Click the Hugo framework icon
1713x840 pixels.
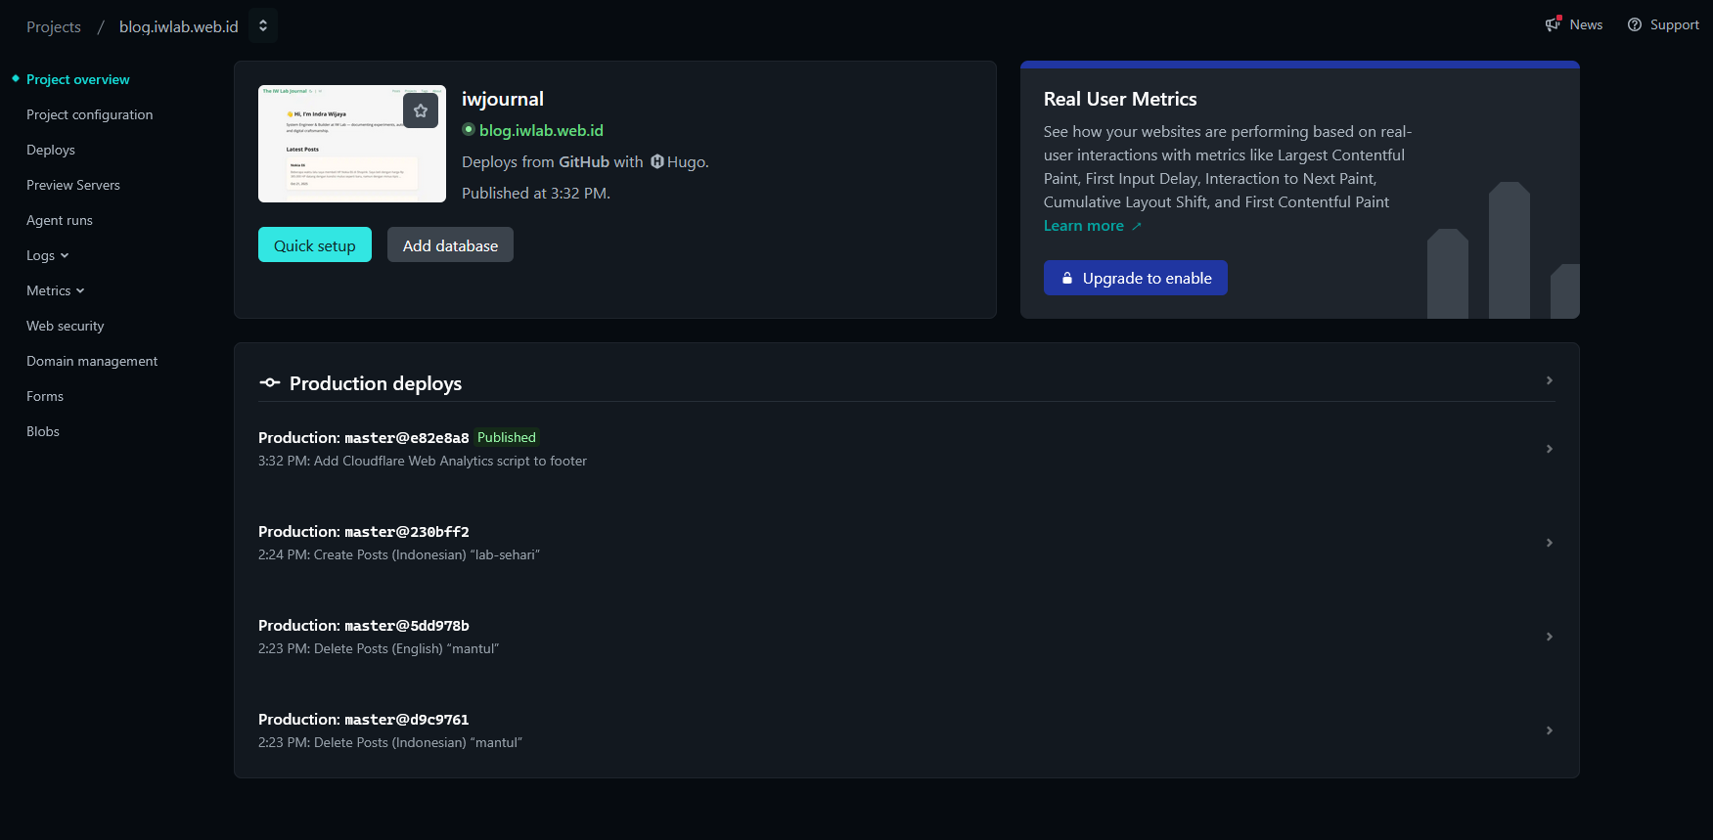point(657,161)
